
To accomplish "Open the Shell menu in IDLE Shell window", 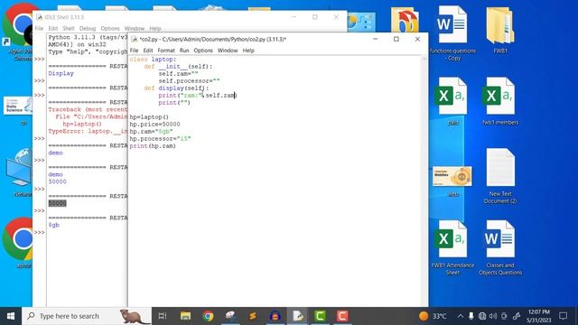I will pyautogui.click(x=69, y=28).
